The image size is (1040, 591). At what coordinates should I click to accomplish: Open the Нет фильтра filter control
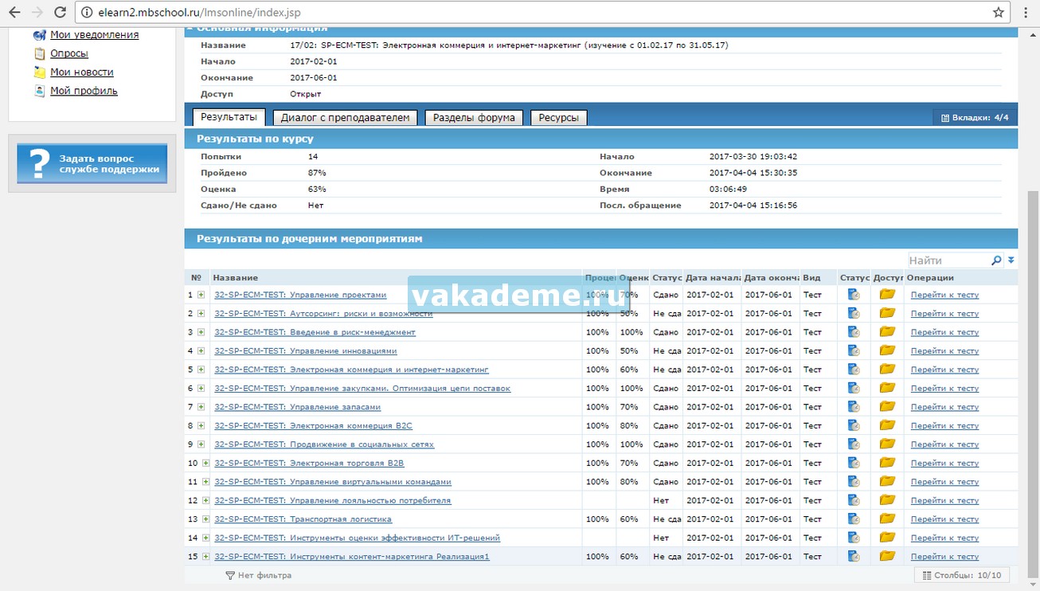pyautogui.click(x=258, y=575)
